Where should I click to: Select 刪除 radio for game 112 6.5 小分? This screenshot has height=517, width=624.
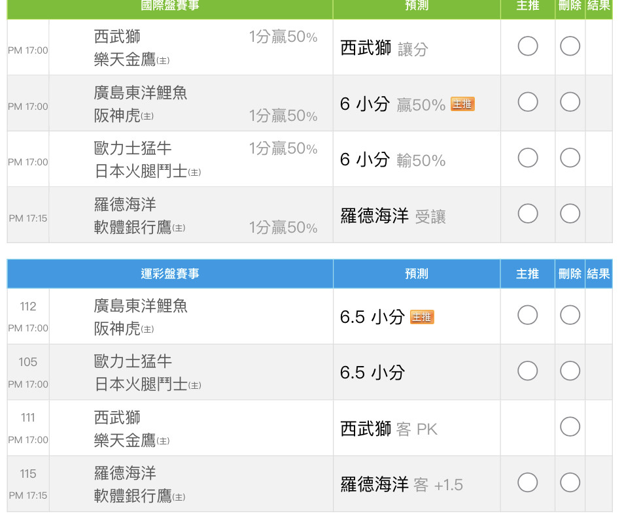(570, 315)
